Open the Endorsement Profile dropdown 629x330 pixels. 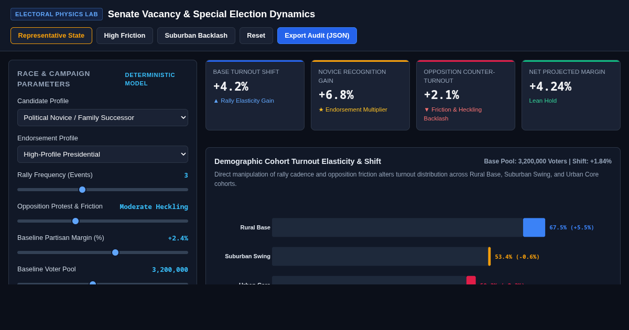click(103, 154)
